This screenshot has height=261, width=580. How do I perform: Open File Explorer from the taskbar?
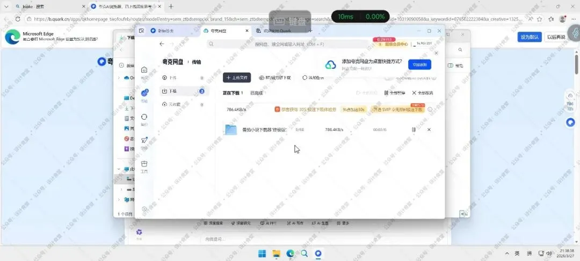[x=276, y=253]
